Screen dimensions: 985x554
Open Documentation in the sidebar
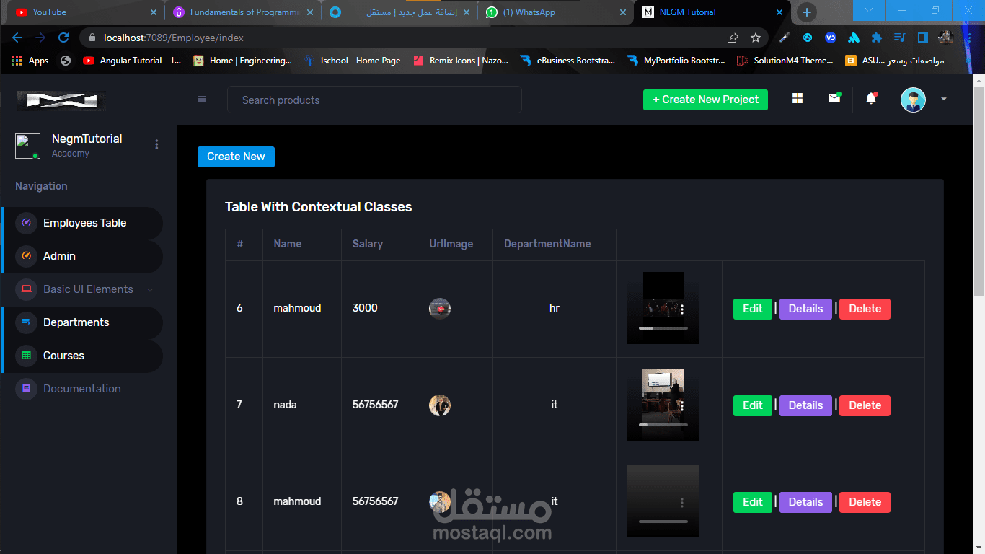[82, 389]
